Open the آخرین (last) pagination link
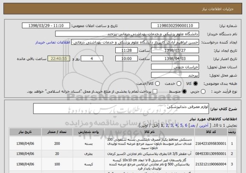The width and height of the screenshot is (246, 173). [x=204, y=125]
